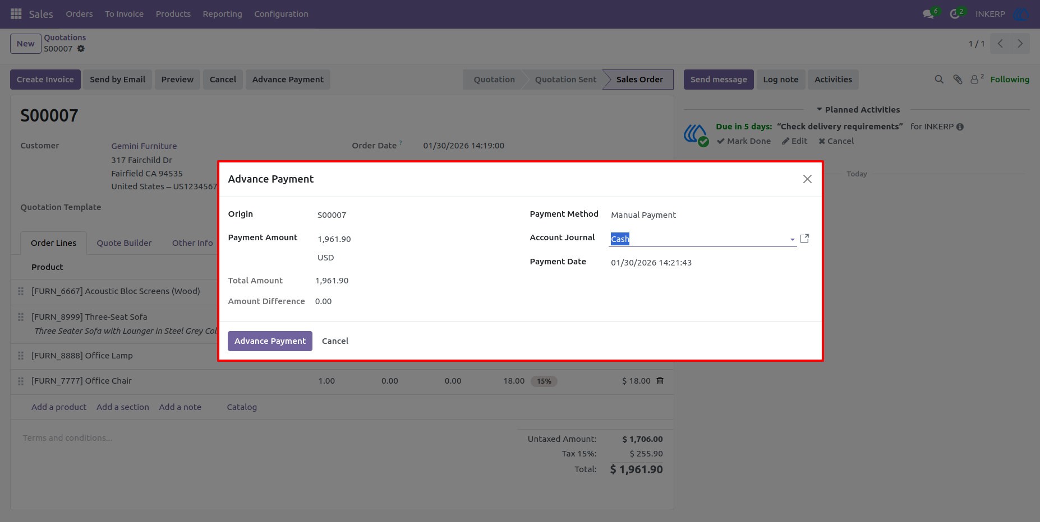Click Cancel in the Advance Payment dialog

coord(335,341)
